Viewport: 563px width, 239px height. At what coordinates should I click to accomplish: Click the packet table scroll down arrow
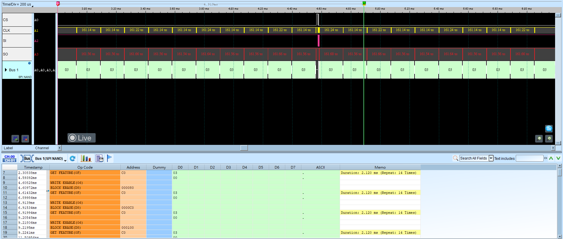[x=560, y=236]
